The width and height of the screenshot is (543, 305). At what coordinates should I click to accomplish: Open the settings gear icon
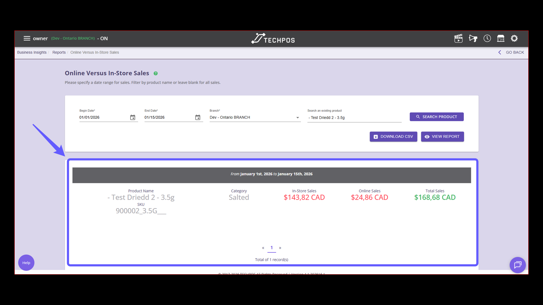(514, 38)
